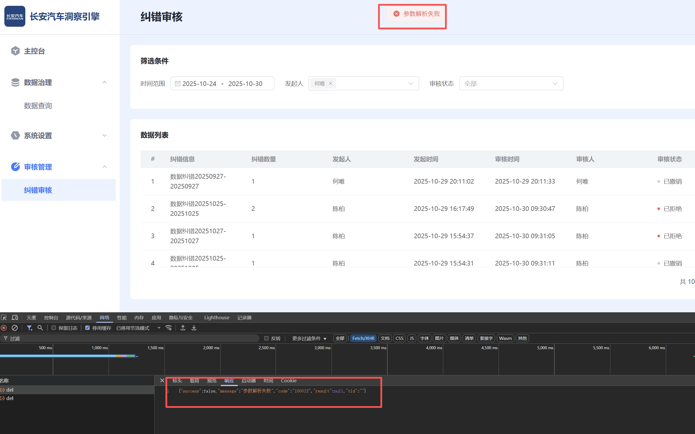Switch to the 控制台 DevTools tab
The width and height of the screenshot is (695, 434).
pyautogui.click(x=51, y=318)
